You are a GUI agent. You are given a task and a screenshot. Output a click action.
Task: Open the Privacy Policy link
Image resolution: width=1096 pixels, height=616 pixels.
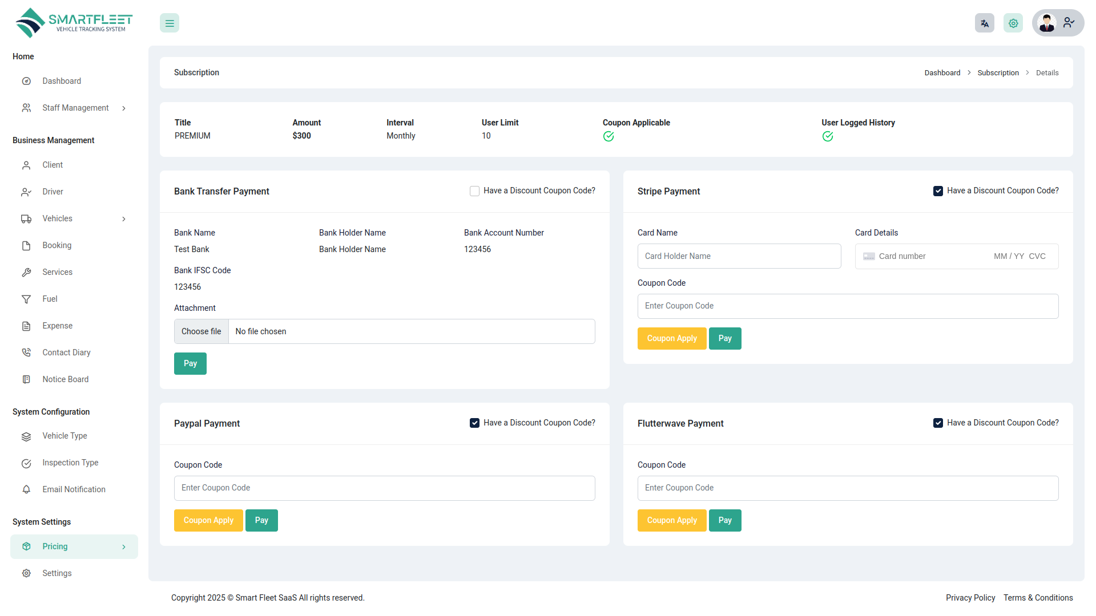click(970, 598)
